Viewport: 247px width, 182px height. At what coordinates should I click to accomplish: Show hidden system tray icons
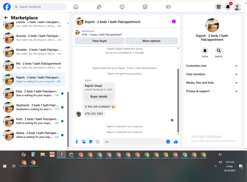tap(215, 166)
